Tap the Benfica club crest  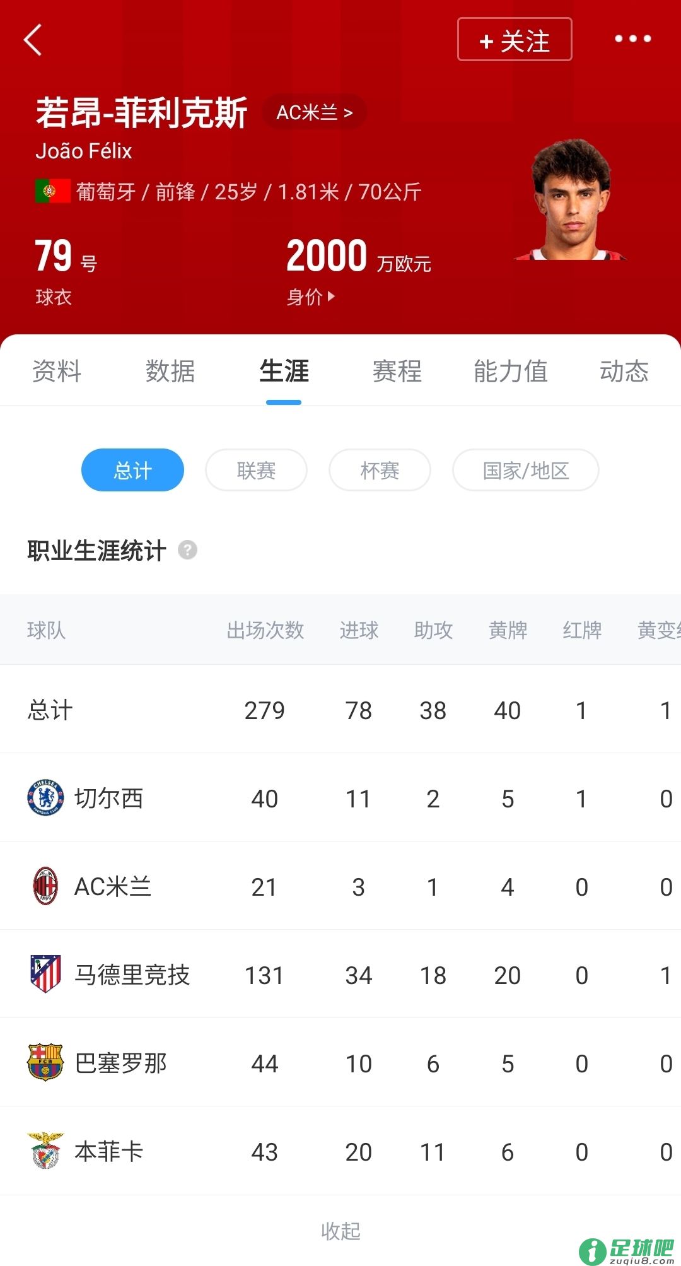pyautogui.click(x=45, y=1151)
